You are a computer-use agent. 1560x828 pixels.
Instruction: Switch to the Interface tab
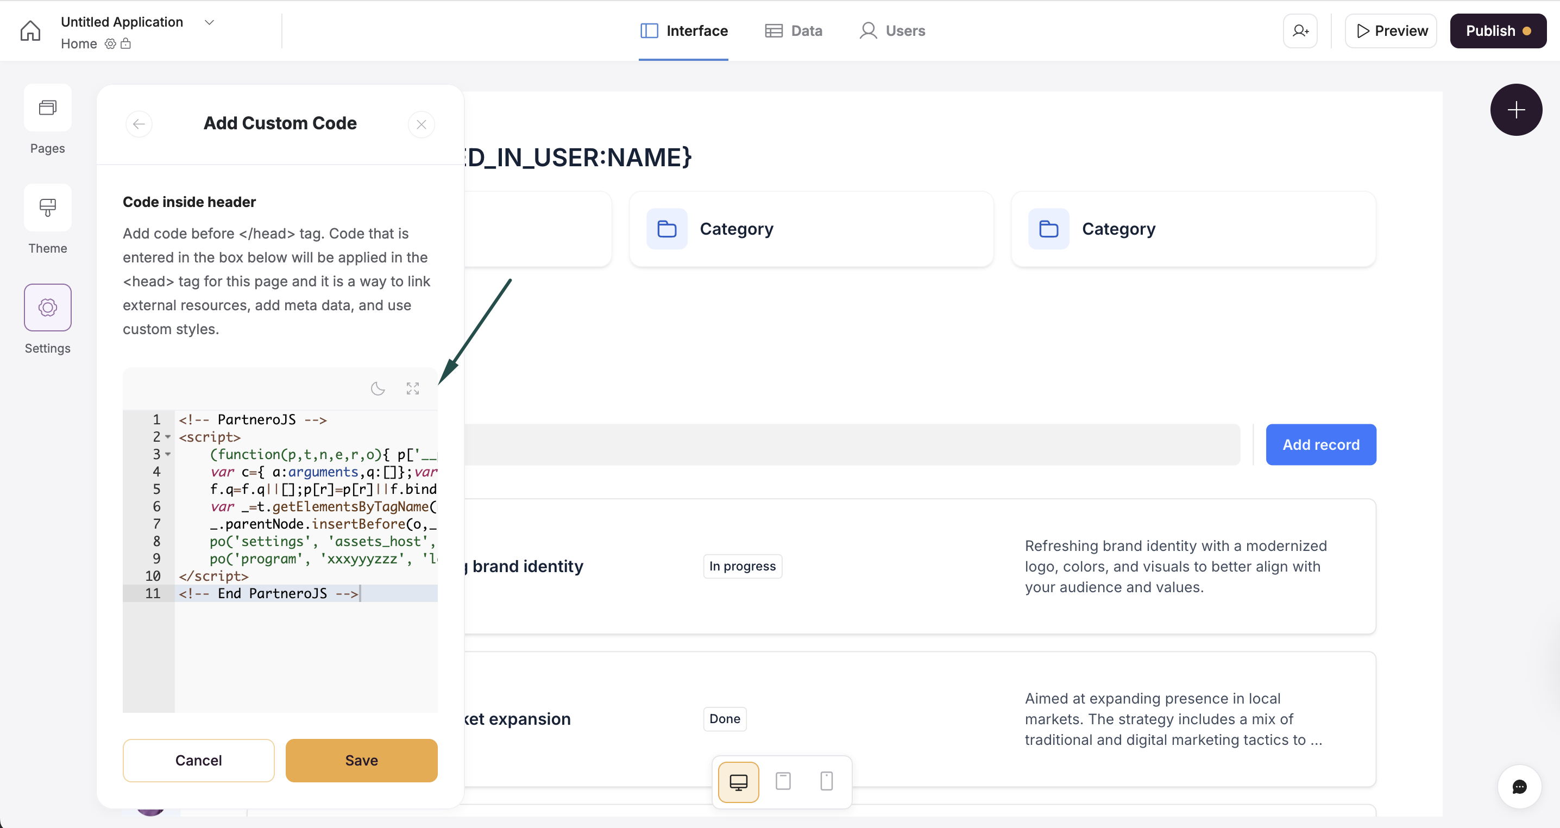(684, 31)
